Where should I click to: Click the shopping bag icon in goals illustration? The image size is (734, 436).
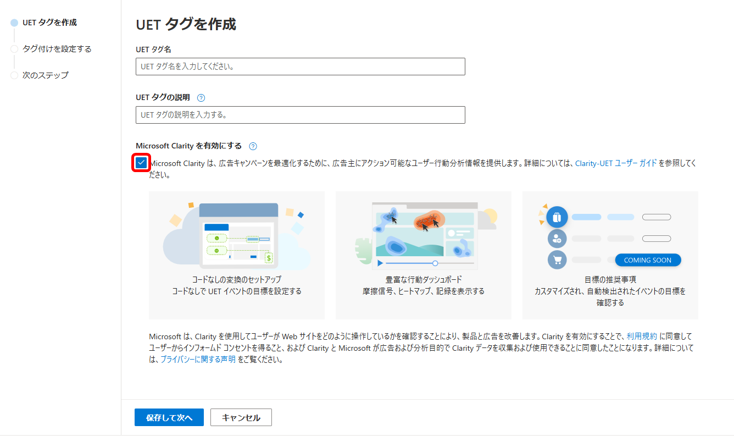click(557, 217)
